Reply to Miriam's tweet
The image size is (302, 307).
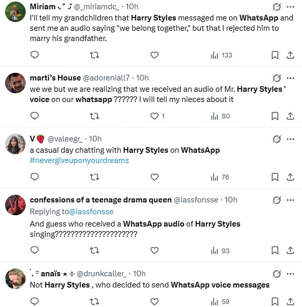point(34,55)
